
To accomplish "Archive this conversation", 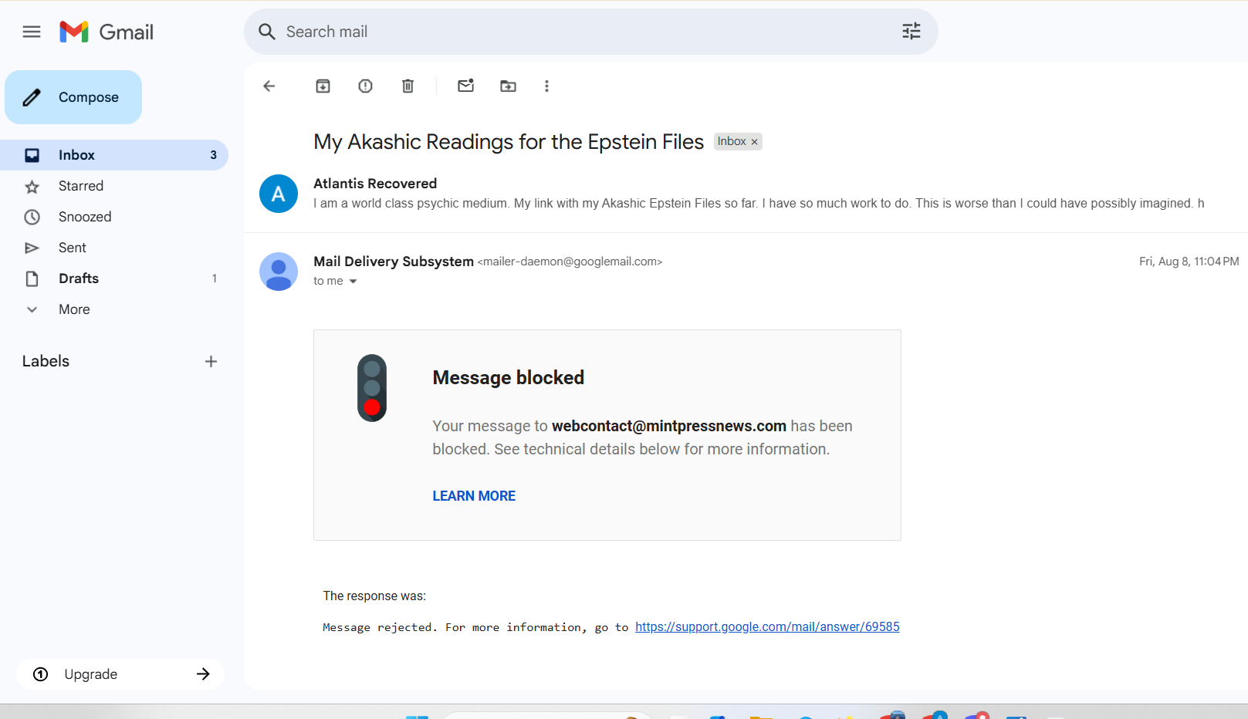I will (323, 86).
